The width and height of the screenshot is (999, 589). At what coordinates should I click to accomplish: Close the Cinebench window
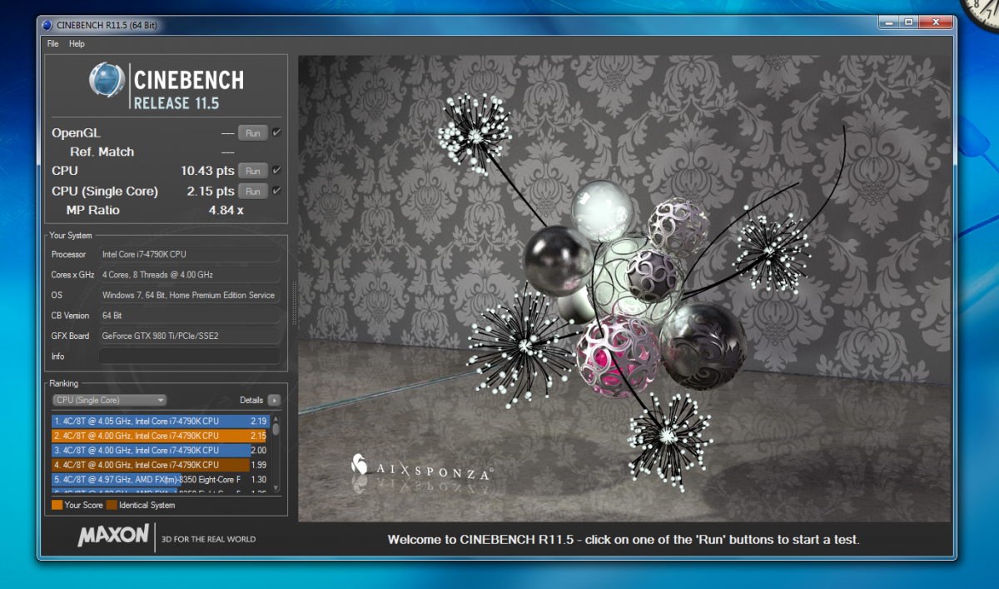point(936,22)
